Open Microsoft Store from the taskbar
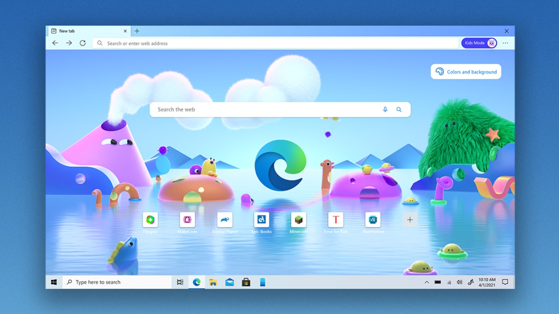This screenshot has height=314, width=559. click(x=246, y=282)
